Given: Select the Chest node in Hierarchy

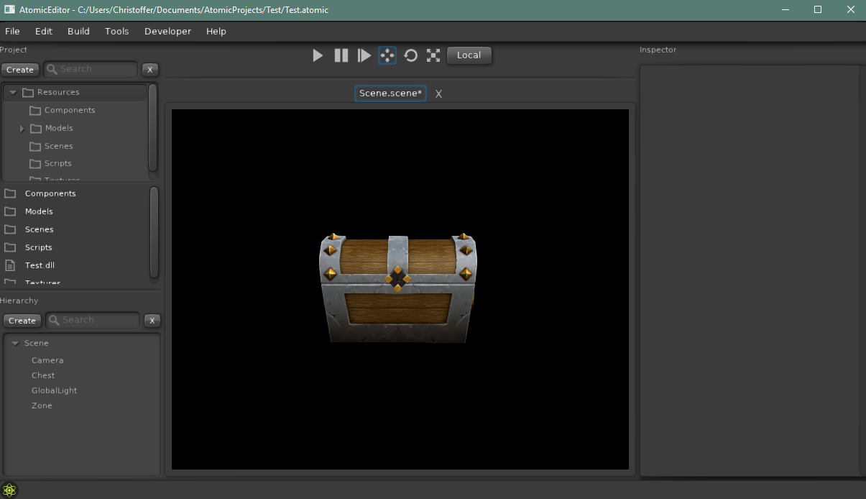Looking at the screenshot, I should coord(43,375).
